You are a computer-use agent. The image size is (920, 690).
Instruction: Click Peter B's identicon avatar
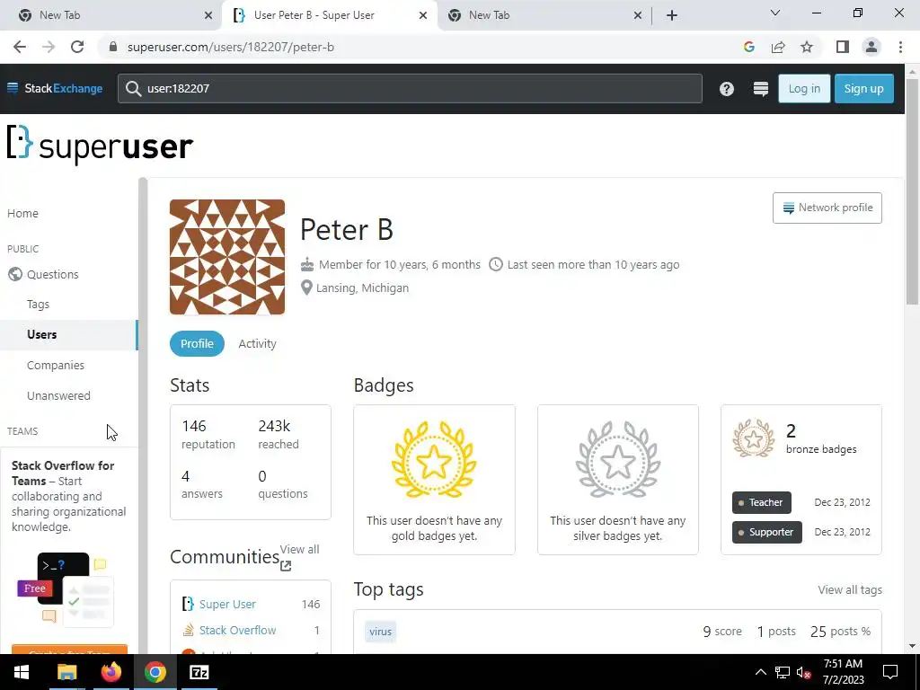click(227, 257)
